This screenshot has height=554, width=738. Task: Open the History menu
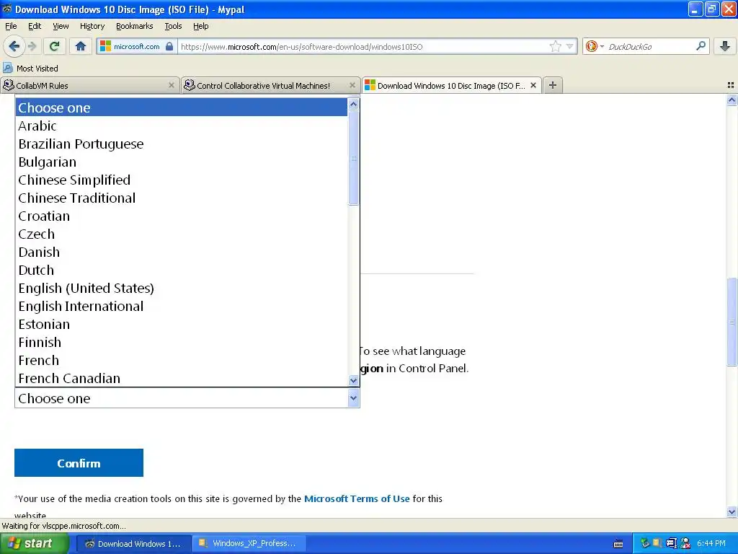pos(92,26)
